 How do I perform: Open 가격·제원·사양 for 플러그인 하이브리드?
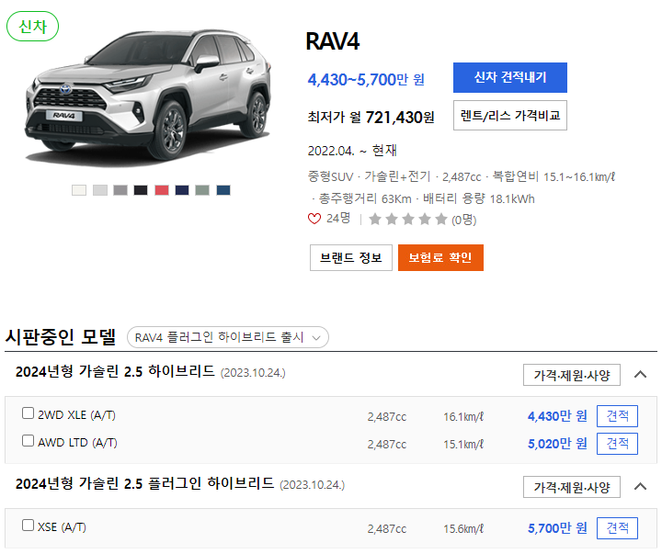(572, 487)
